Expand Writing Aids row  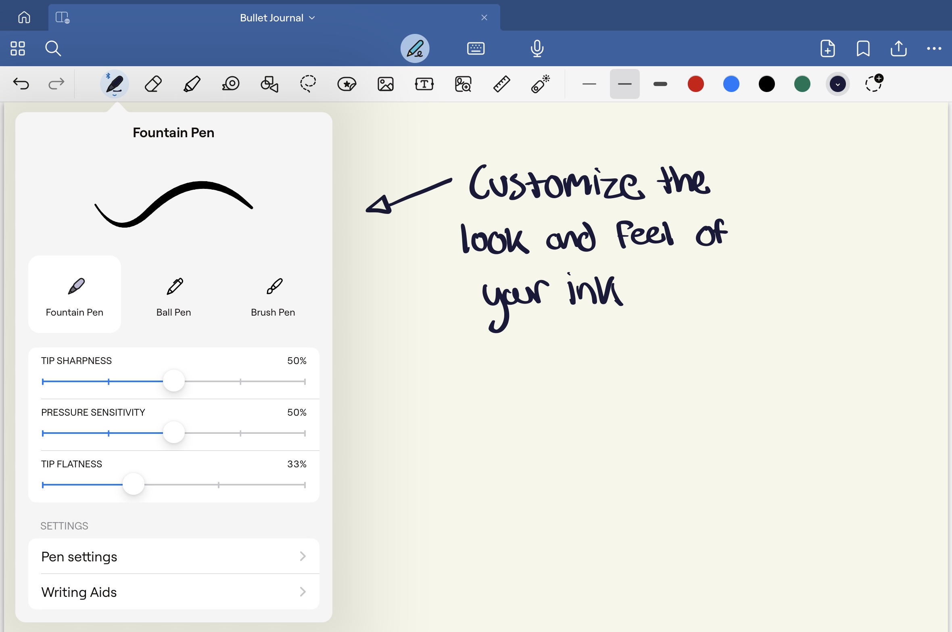[x=174, y=592]
